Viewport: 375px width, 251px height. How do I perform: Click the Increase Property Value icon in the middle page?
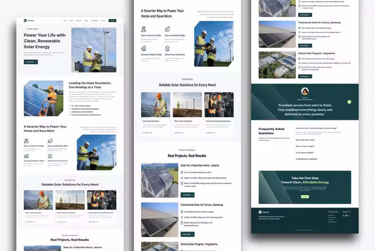click(143, 48)
